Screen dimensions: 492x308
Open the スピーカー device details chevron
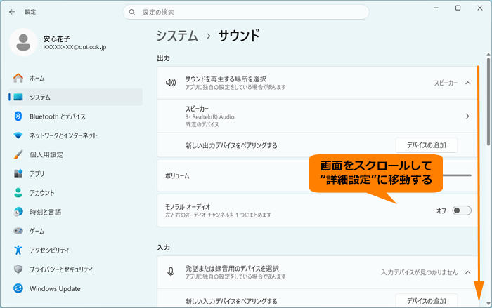click(x=467, y=116)
